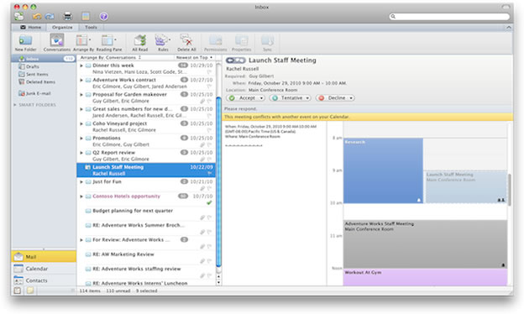The height and width of the screenshot is (314, 524).
Task: Expand the Contoso Hotels opportunity thread
Action: tap(81, 196)
